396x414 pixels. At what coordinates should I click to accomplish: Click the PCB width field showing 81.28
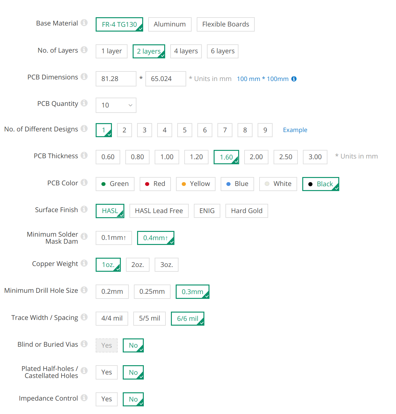(116, 79)
